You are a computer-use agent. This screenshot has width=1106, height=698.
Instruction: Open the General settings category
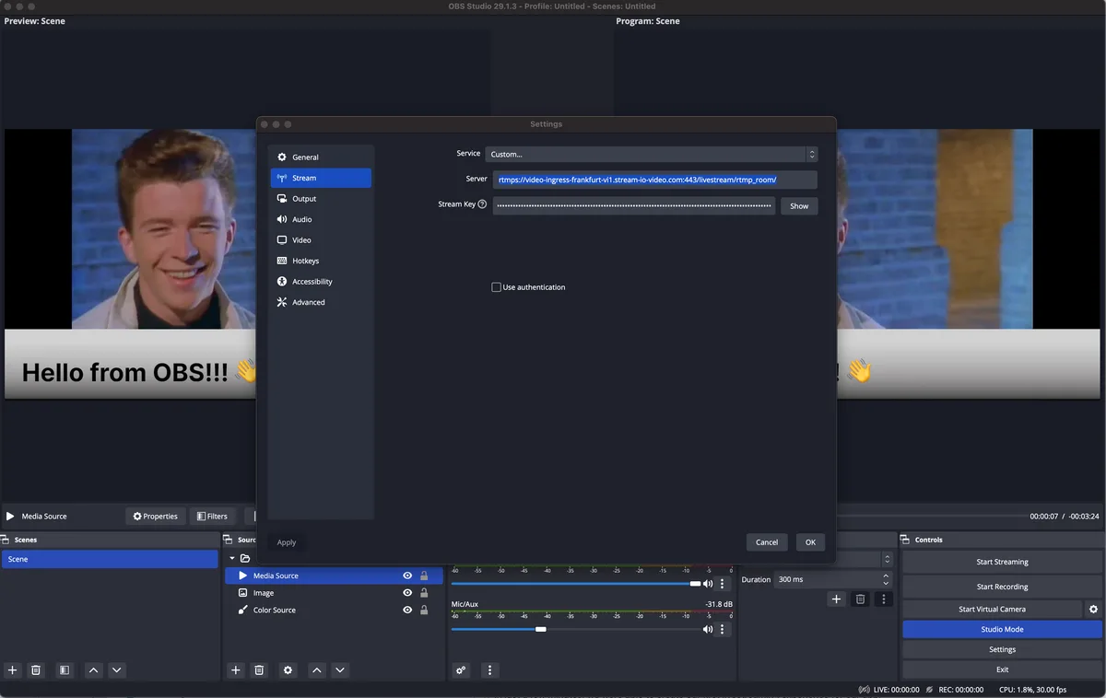click(x=322, y=157)
